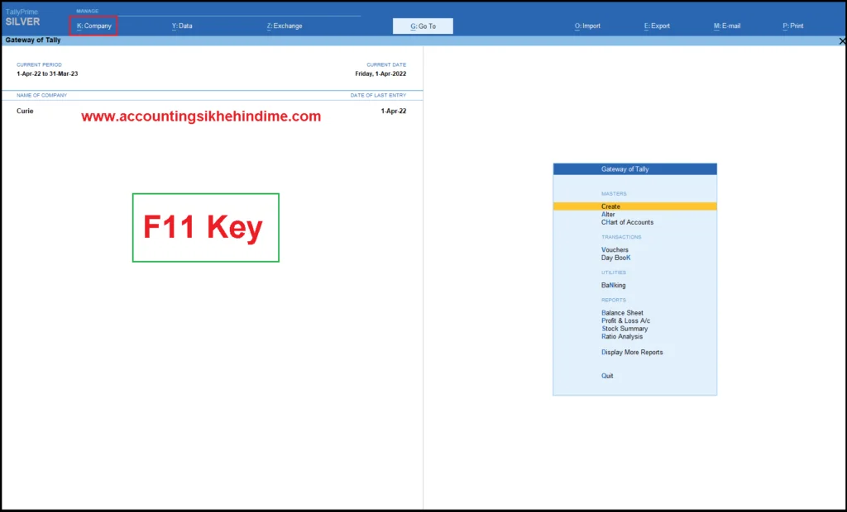
Task: Open the Stock Summary report
Action: [x=624, y=329]
